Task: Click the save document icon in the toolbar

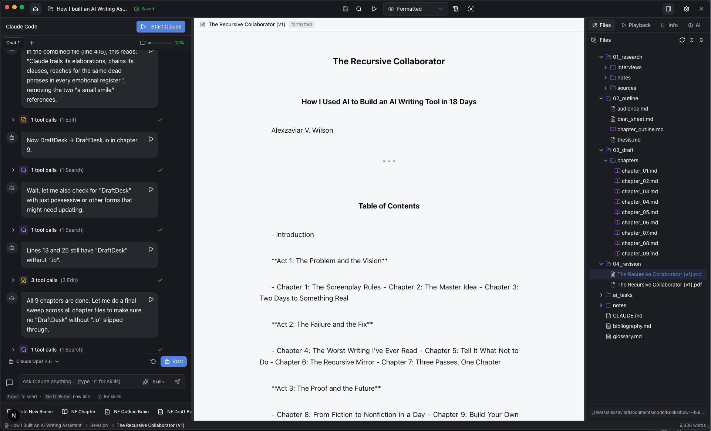Action: coord(346,9)
